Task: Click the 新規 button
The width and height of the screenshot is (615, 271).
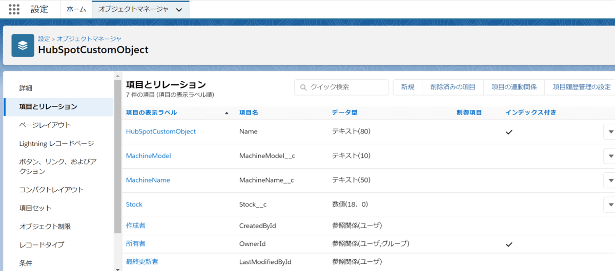Action: [x=408, y=87]
